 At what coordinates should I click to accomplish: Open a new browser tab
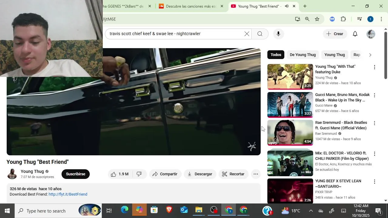tap(305, 6)
